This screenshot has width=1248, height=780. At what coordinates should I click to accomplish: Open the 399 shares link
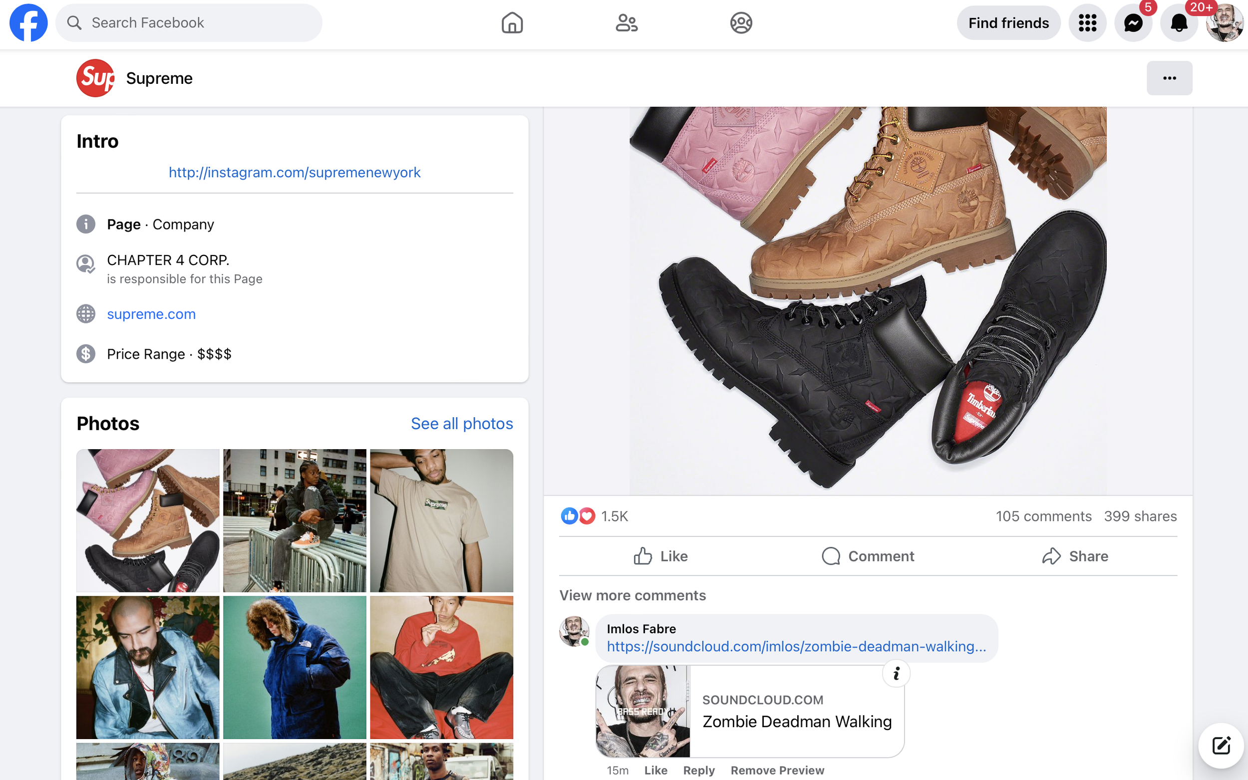1140,517
